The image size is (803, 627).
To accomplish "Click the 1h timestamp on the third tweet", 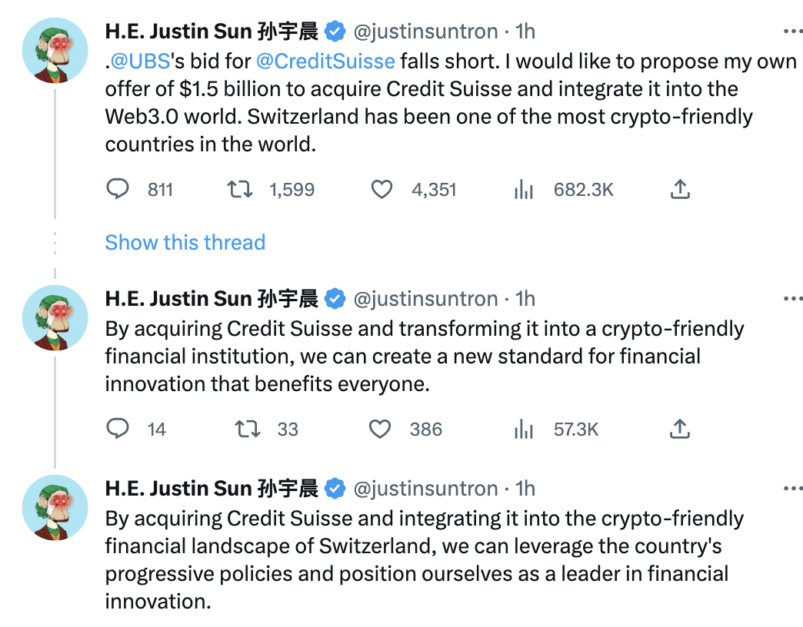I will pyautogui.click(x=525, y=489).
